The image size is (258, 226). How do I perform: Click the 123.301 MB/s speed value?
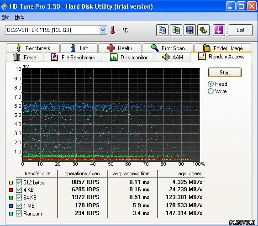coord(184,197)
